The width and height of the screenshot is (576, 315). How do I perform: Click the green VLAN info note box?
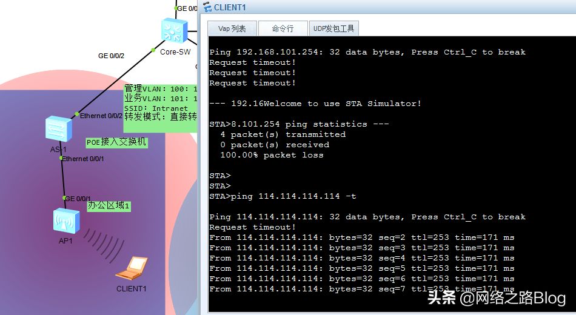coord(161,107)
